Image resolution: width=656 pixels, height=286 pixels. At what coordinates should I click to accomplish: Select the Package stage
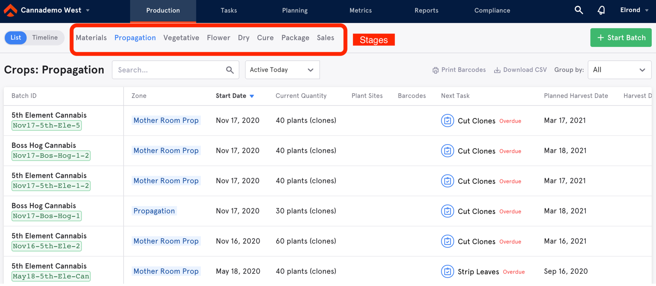point(295,38)
